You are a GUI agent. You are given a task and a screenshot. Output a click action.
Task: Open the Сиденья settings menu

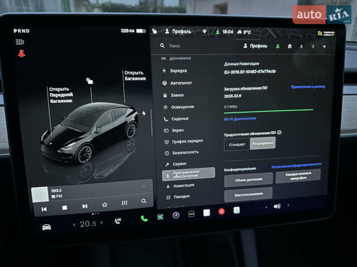pyautogui.click(x=176, y=118)
